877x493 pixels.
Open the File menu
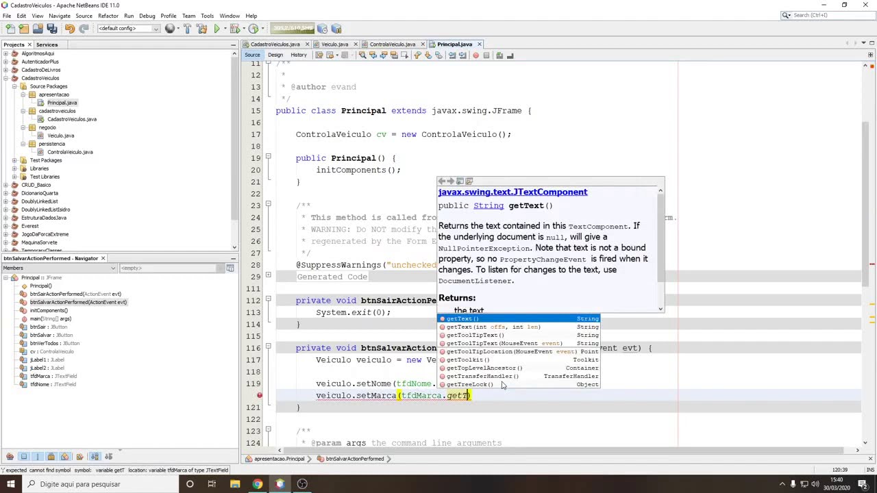tap(6, 16)
